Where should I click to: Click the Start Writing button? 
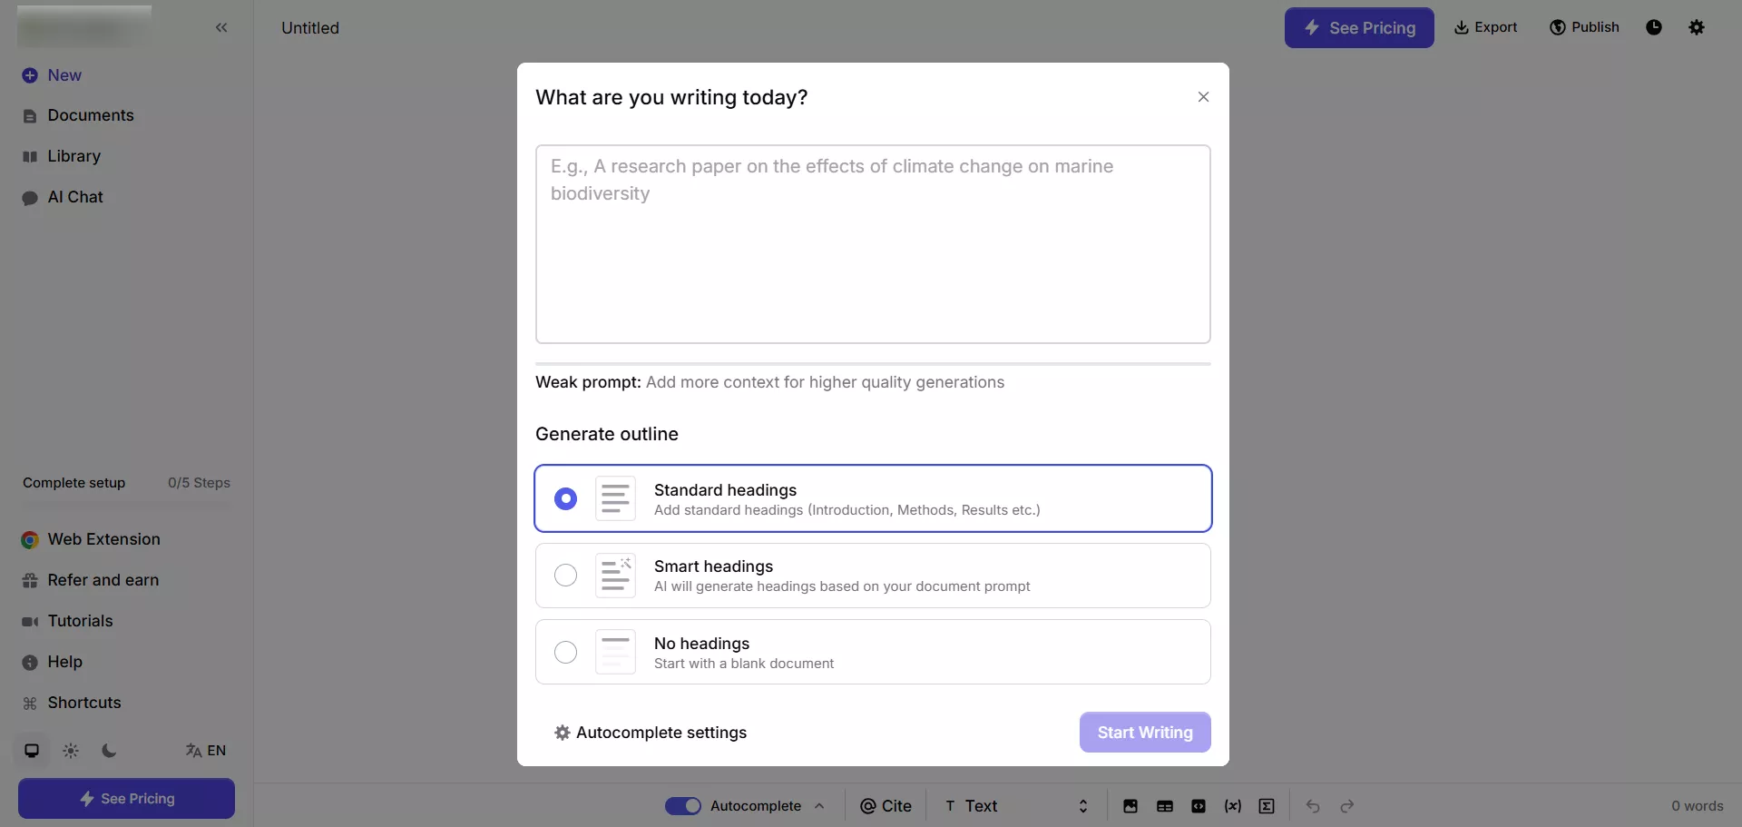(x=1145, y=733)
